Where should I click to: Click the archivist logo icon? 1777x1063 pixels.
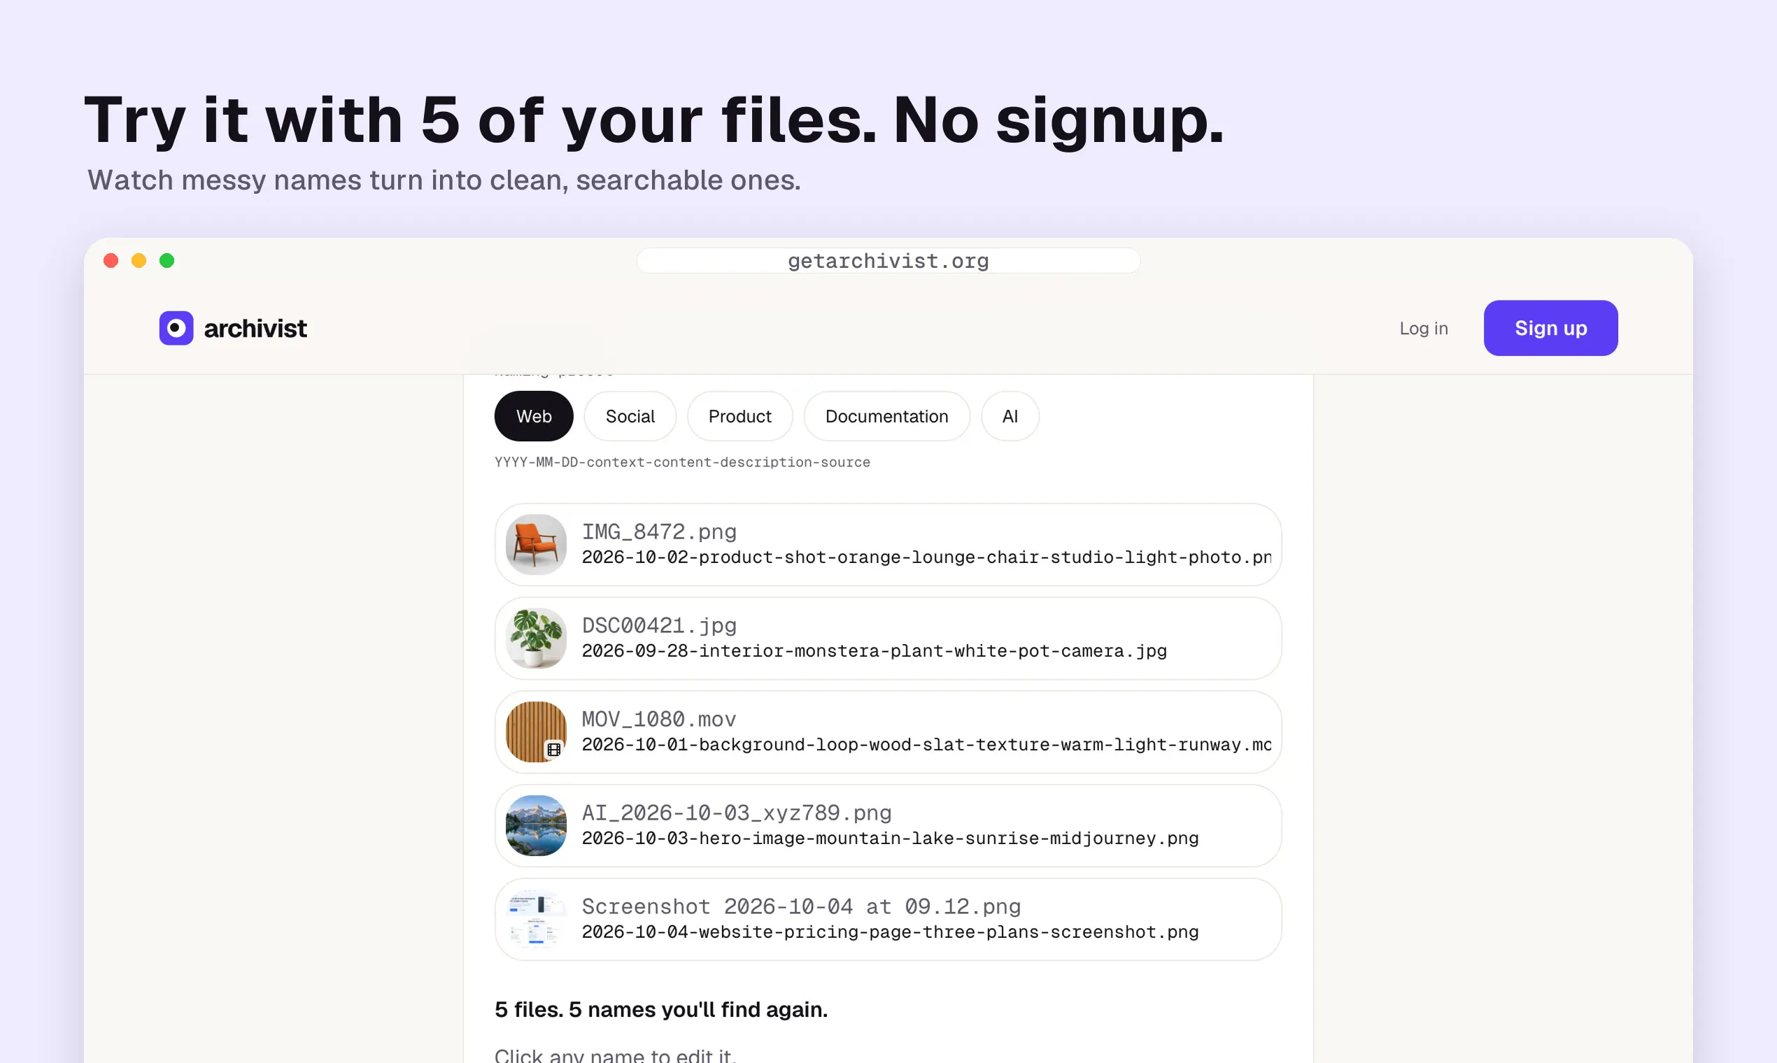coord(176,328)
